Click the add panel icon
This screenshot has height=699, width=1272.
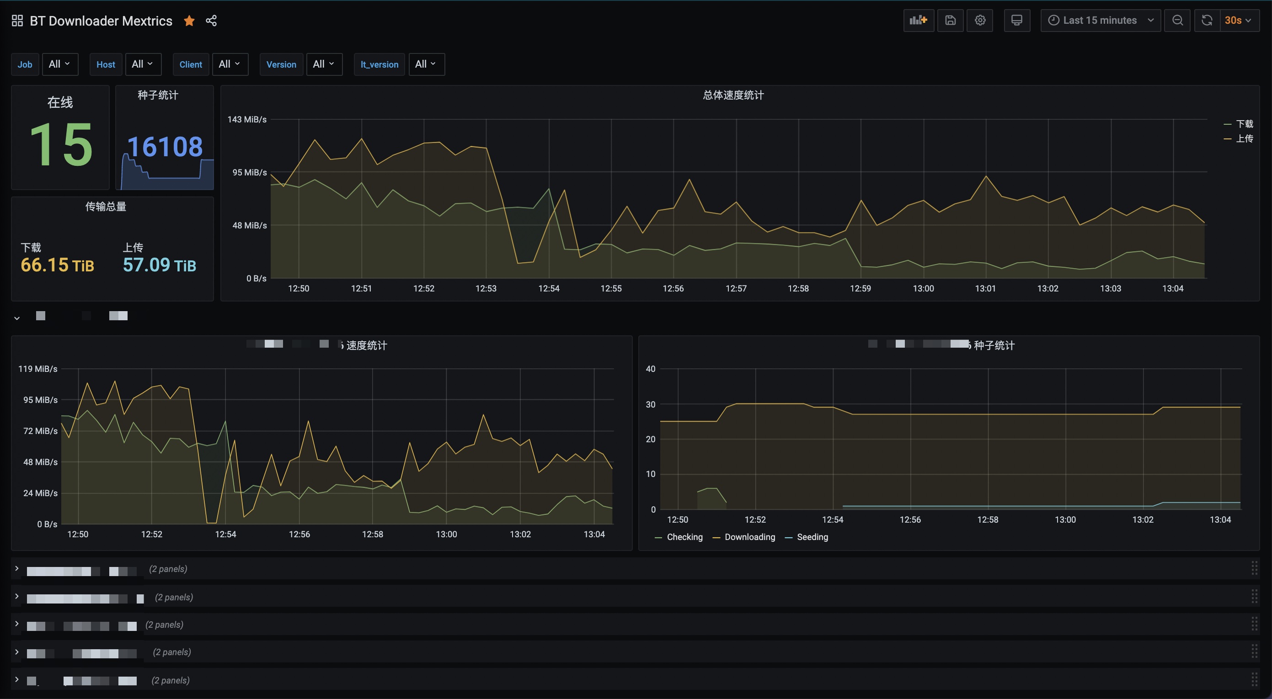[919, 20]
